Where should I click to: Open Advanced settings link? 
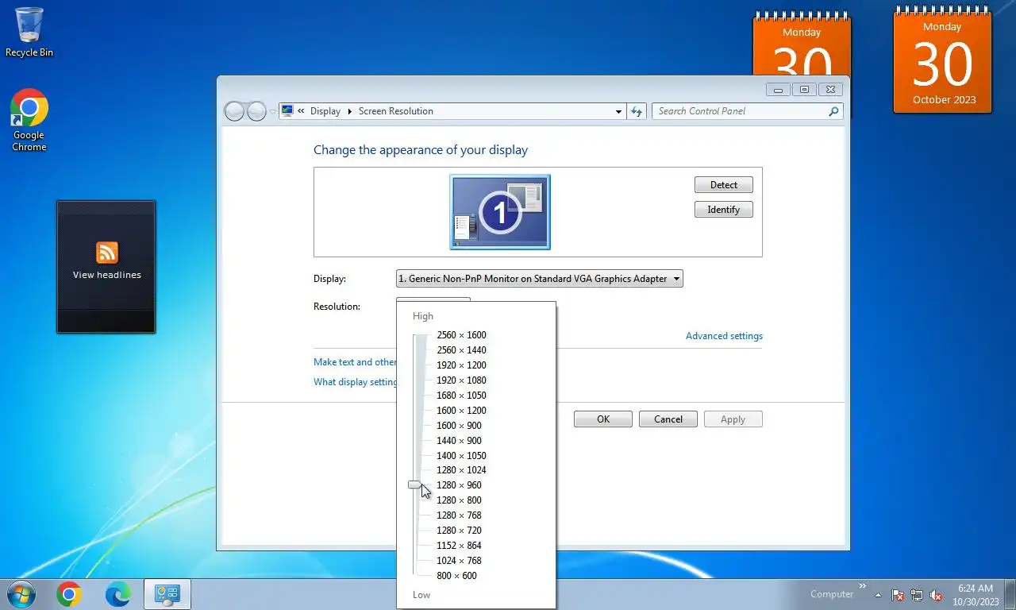(x=724, y=336)
